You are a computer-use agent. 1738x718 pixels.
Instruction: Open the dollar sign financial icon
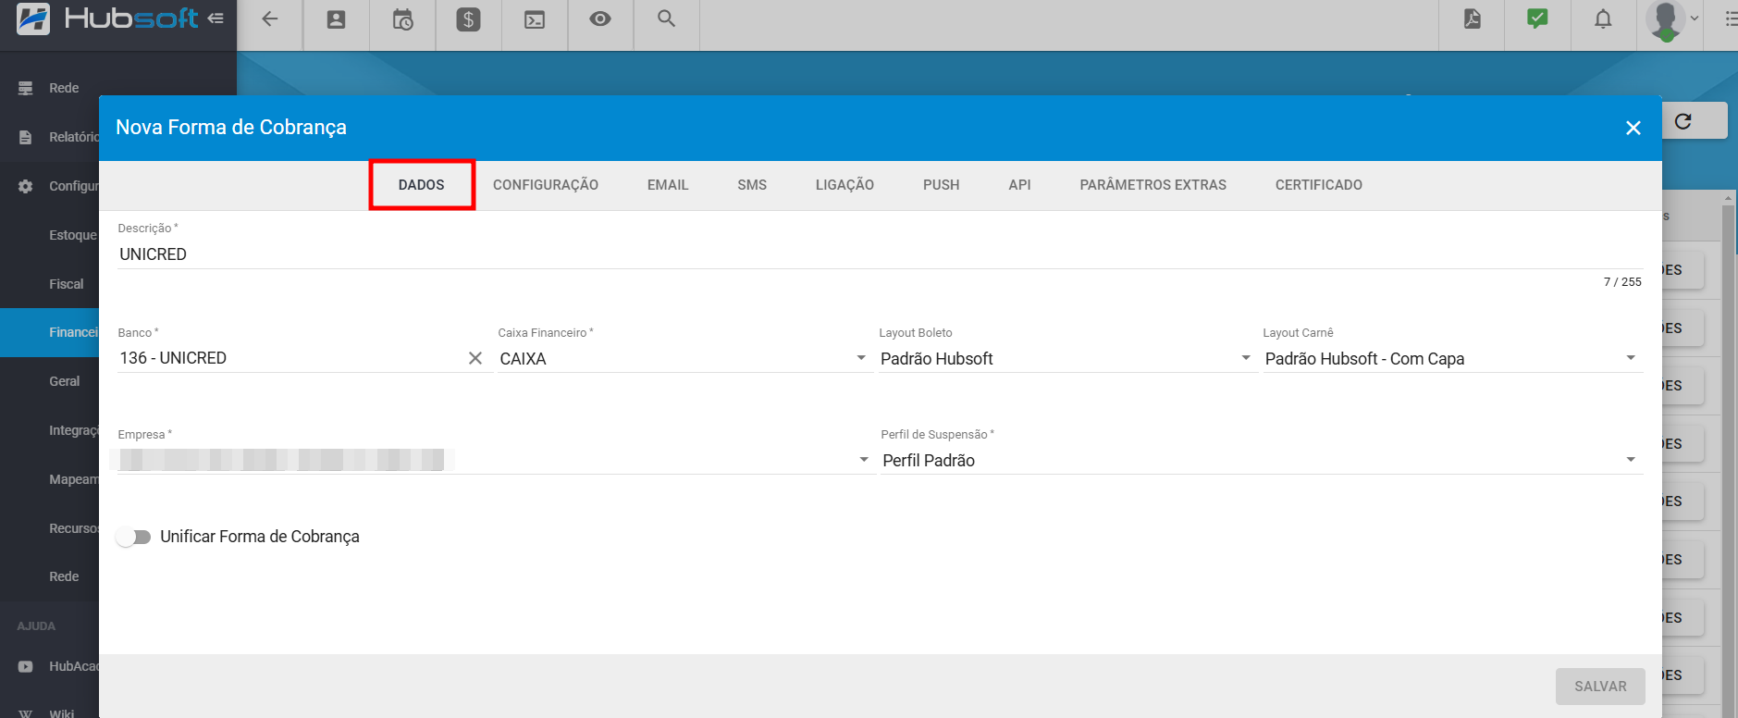469,19
